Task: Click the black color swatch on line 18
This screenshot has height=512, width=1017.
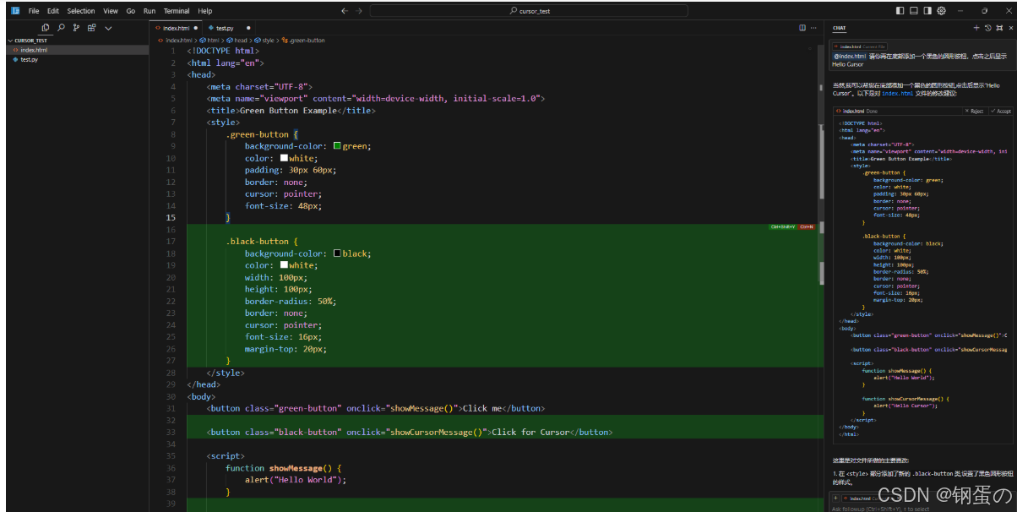Action: 337,253
